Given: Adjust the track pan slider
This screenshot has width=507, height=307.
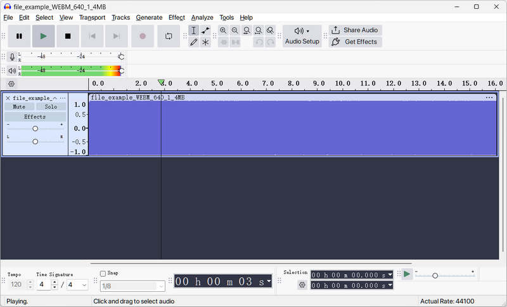Looking at the screenshot, I should [35, 141].
